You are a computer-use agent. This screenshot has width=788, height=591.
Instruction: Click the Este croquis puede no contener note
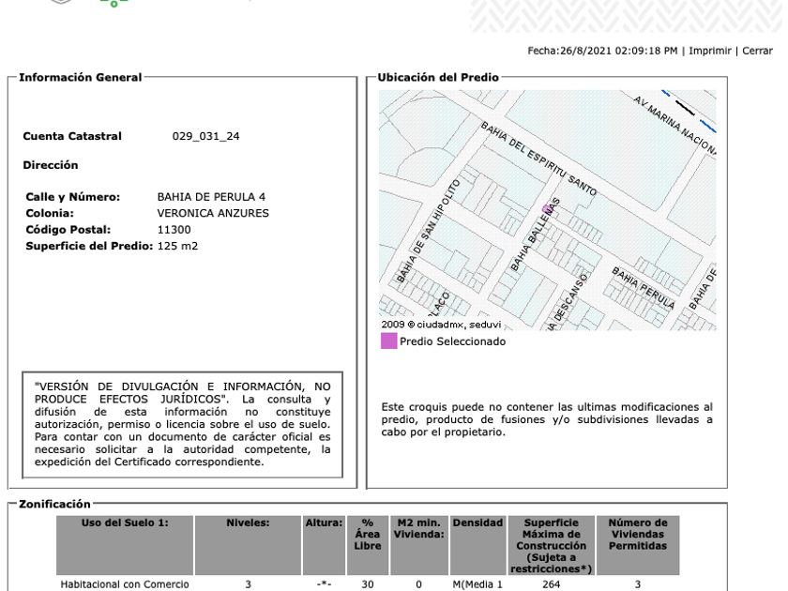point(547,419)
